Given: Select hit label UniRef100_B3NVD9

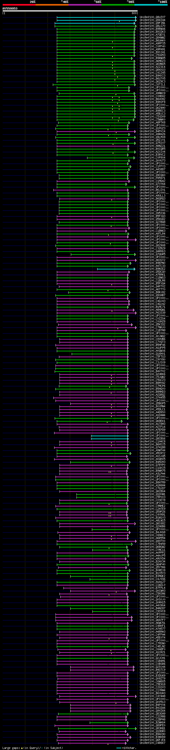Looking at the screenshot, I should [x=152, y=737].
